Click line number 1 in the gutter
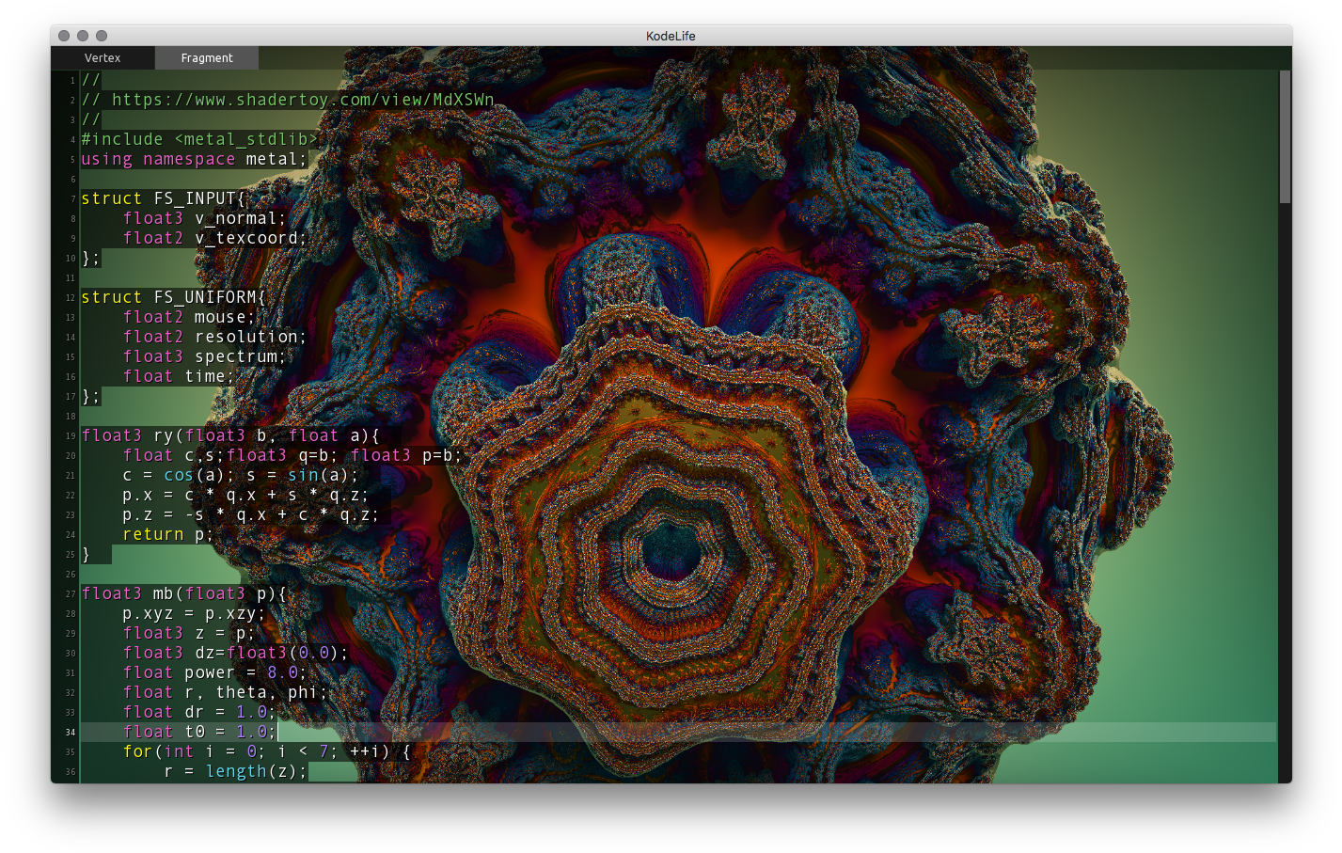The height and width of the screenshot is (853, 1342). coord(71,80)
